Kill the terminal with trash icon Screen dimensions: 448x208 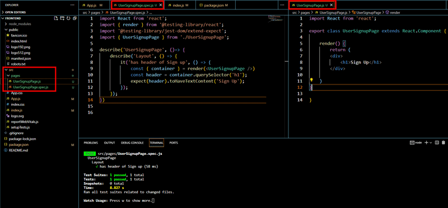click(x=444, y=143)
